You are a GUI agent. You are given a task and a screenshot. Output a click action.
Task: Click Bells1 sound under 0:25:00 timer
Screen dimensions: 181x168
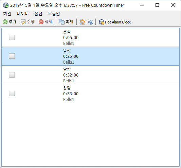[x=69, y=62]
